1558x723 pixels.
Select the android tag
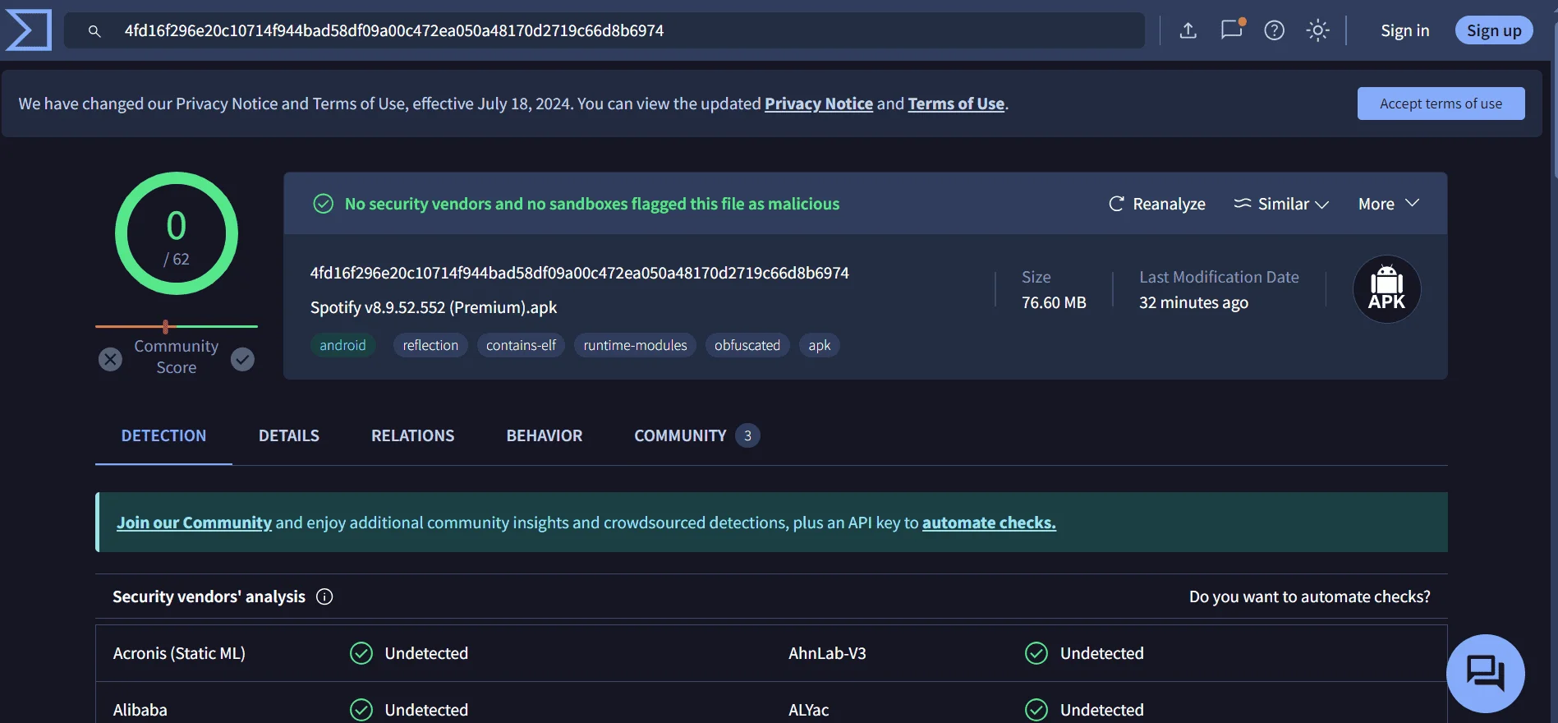342,345
